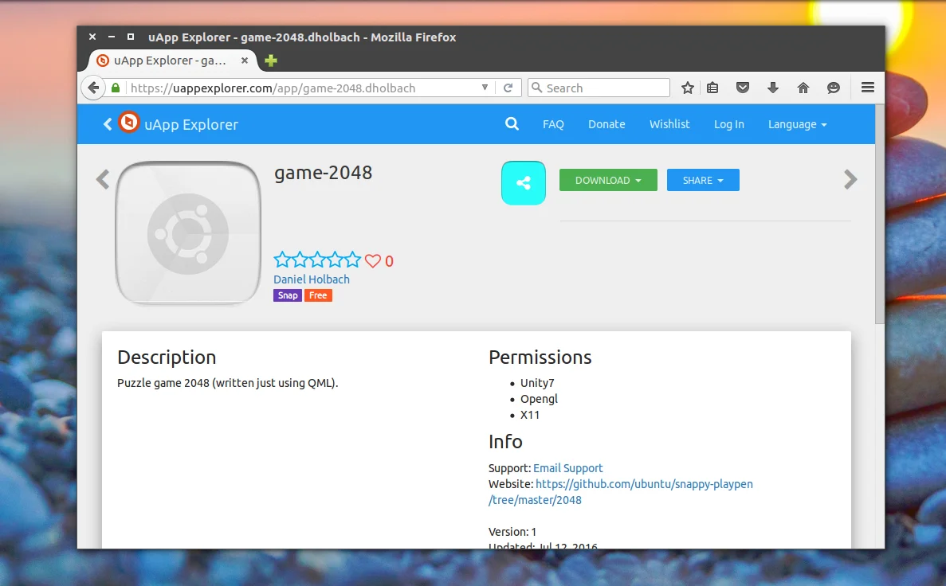This screenshot has width=946, height=586.
Task: Click the Opengl permission entry
Action: [x=539, y=399]
